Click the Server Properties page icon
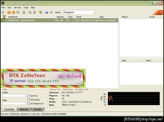164x122 pixels. 24,13
